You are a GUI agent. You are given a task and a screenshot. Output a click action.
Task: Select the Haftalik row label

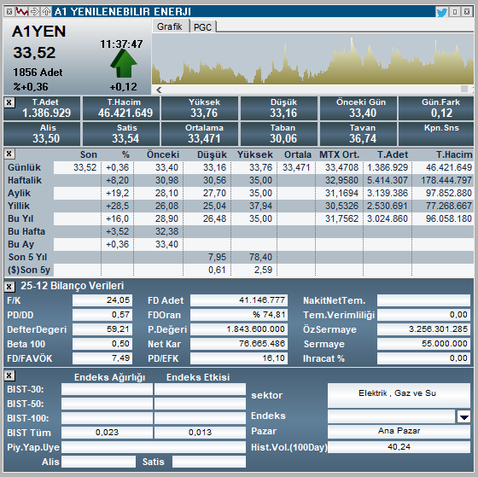[25, 180]
